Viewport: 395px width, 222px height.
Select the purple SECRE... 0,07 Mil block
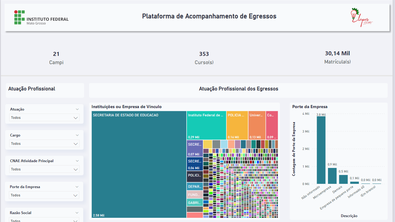click(x=195, y=148)
